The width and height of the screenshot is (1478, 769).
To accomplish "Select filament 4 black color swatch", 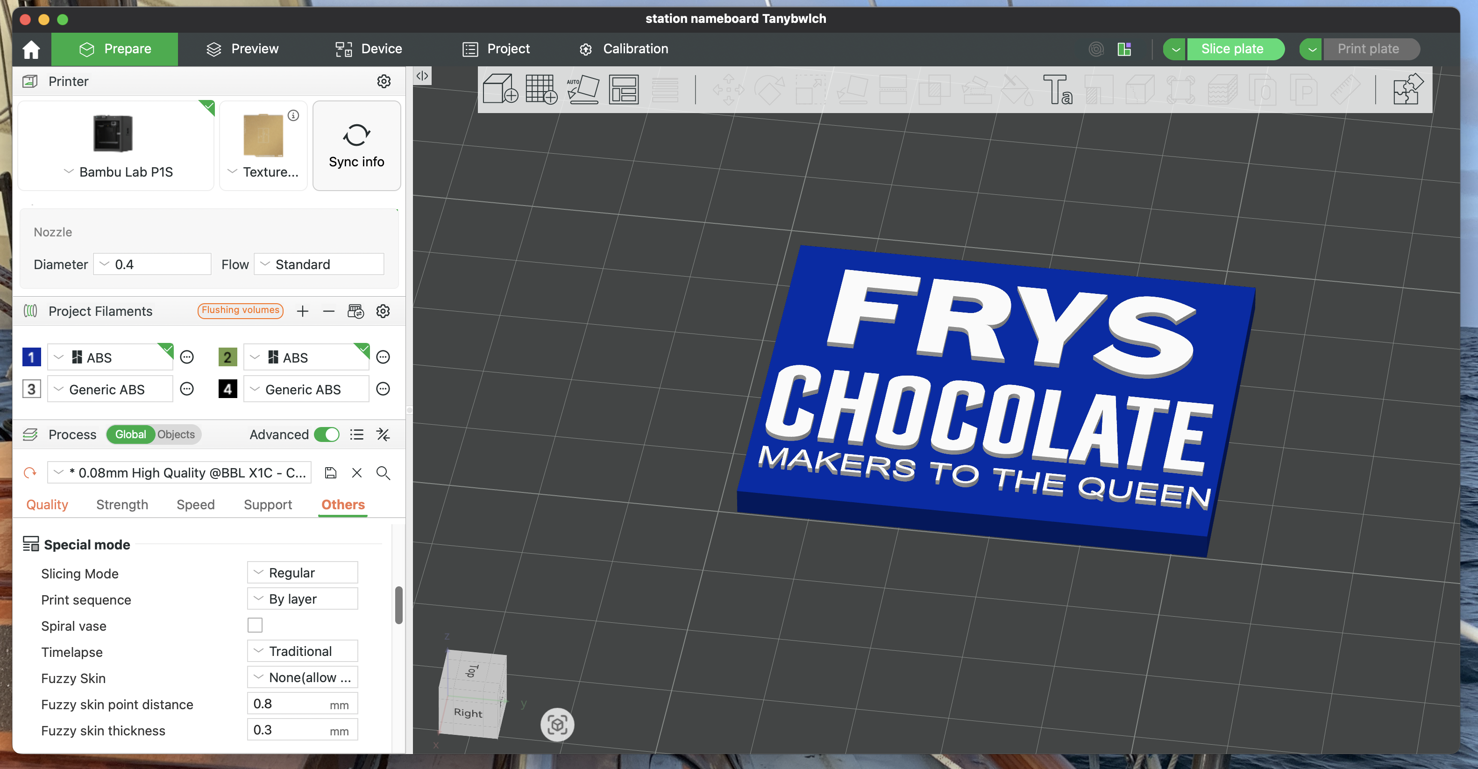I will (x=228, y=389).
